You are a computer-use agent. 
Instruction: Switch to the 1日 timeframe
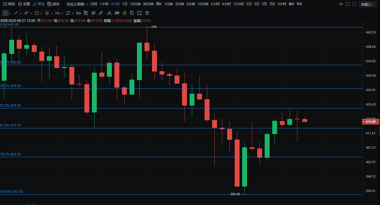125,4
